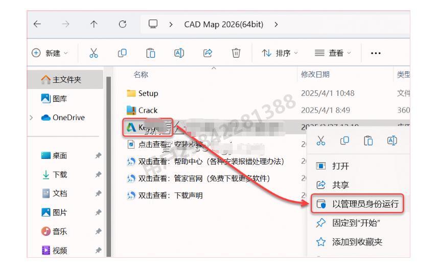The height and width of the screenshot is (268, 437).
Task: Open 下载 in the navigation pane
Action: coord(60,175)
